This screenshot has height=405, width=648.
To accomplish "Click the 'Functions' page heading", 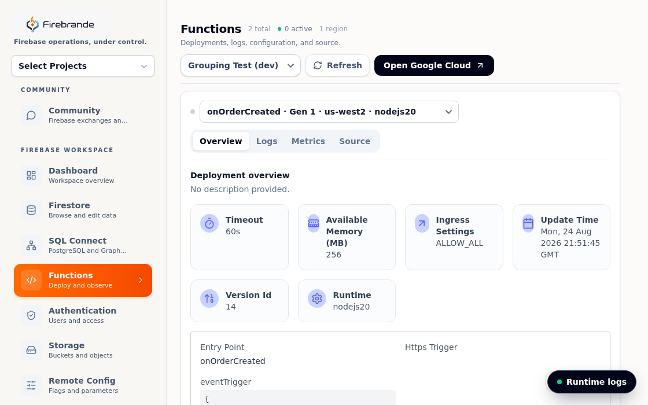I will click(211, 29).
